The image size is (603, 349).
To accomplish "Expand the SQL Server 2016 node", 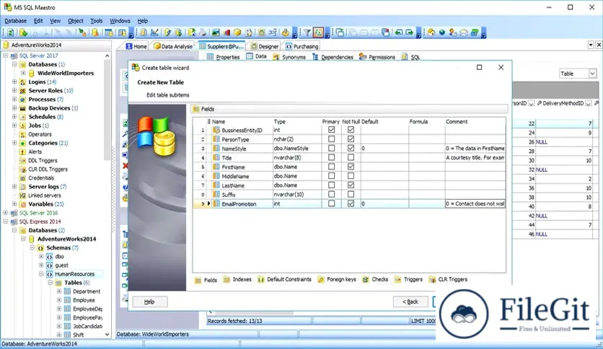I will [5, 213].
